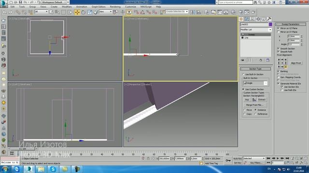Click the Pick Shape cursor icon button
309x173 pixels.
pyautogui.click(x=254, y=99)
